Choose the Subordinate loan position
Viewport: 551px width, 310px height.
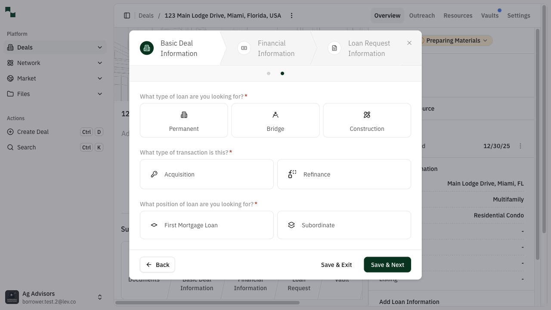pos(344,225)
